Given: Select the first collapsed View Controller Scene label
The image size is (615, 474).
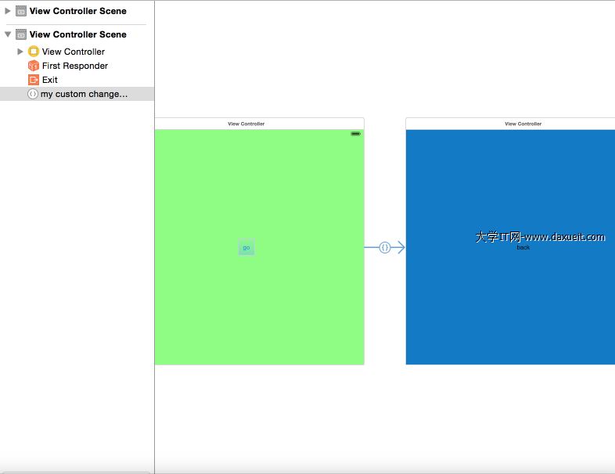Looking at the screenshot, I should tap(78, 11).
